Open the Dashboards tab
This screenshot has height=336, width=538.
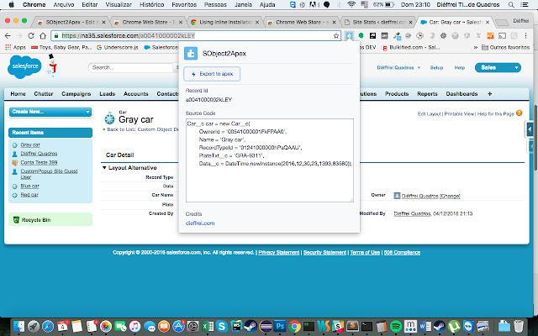[x=462, y=93]
